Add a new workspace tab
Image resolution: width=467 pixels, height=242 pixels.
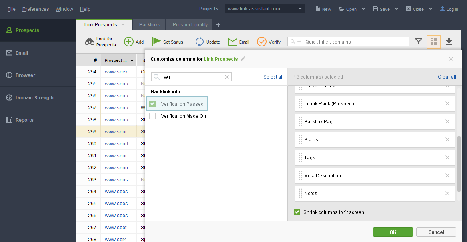[x=218, y=25]
